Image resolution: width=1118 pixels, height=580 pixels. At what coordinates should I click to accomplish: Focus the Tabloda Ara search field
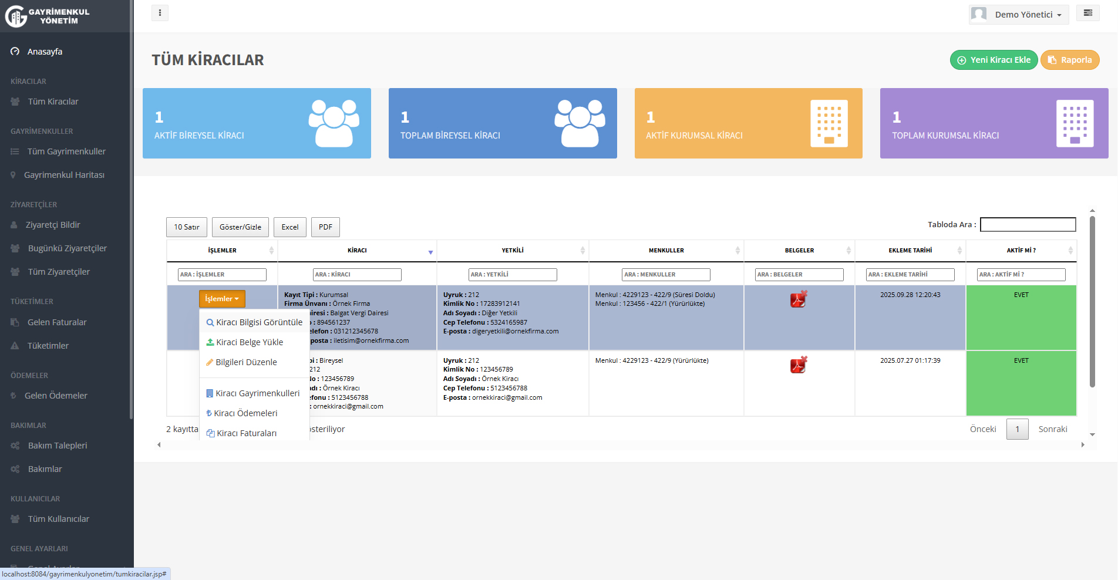tap(1028, 225)
